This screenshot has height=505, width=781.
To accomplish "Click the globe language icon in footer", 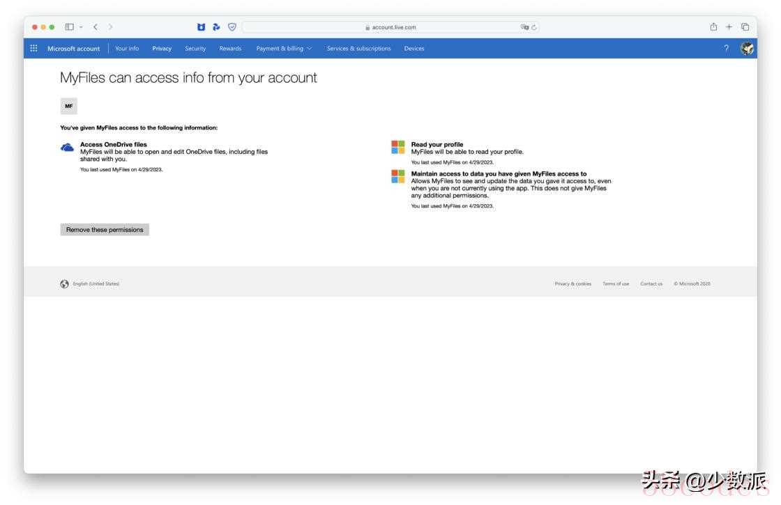I will 64,283.
